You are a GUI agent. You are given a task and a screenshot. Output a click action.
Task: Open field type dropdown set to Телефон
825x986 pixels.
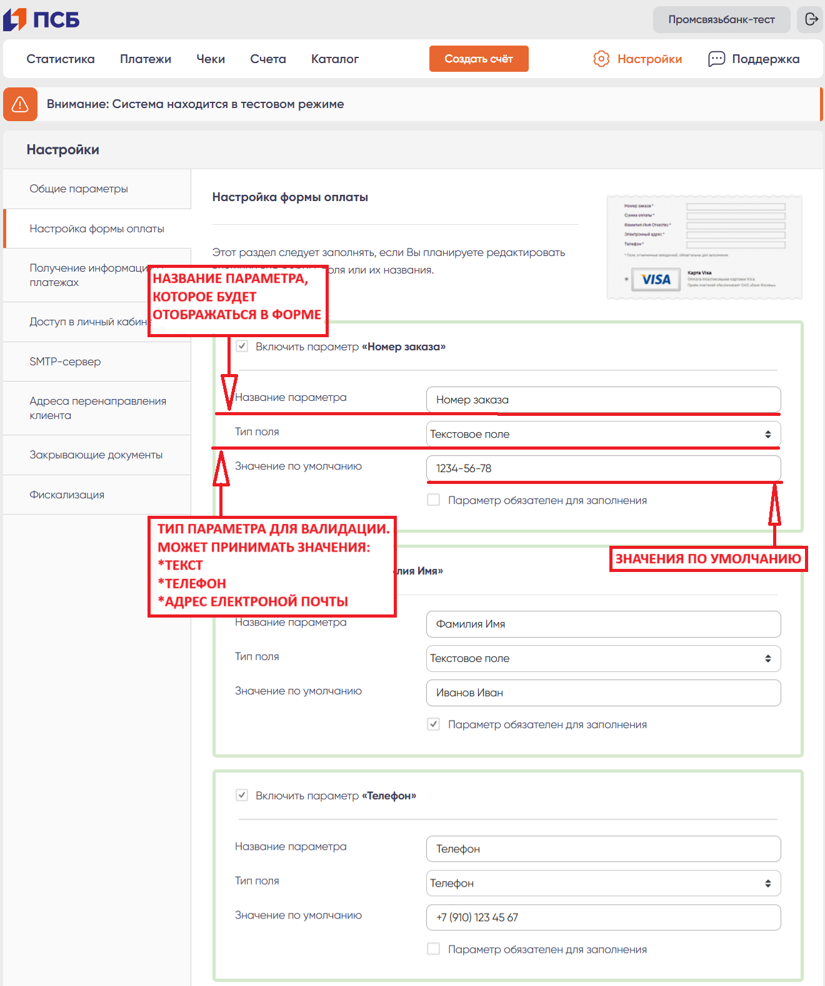point(603,883)
